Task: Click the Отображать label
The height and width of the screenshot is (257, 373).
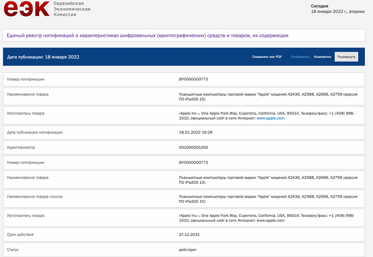Action: point(300,57)
